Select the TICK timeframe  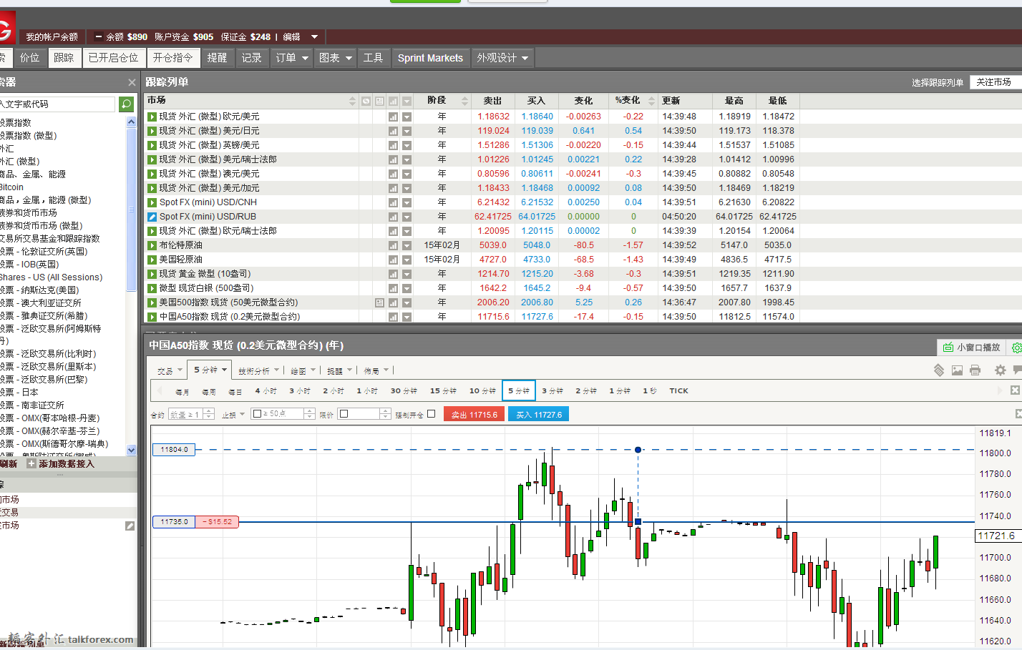coord(678,391)
